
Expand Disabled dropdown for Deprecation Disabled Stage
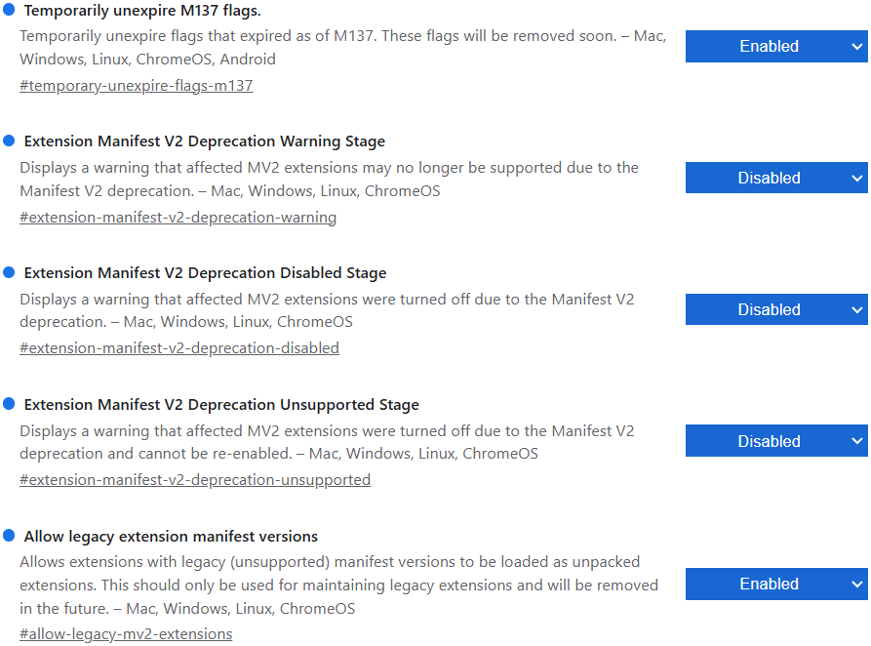[776, 309]
